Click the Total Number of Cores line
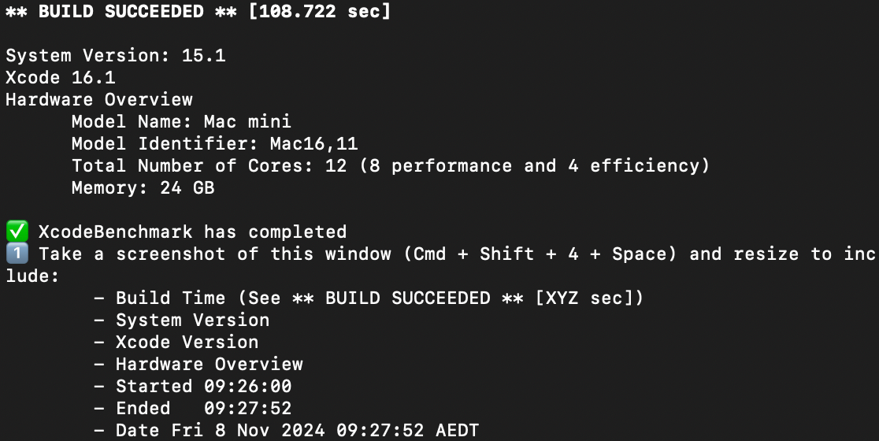 tap(391, 166)
